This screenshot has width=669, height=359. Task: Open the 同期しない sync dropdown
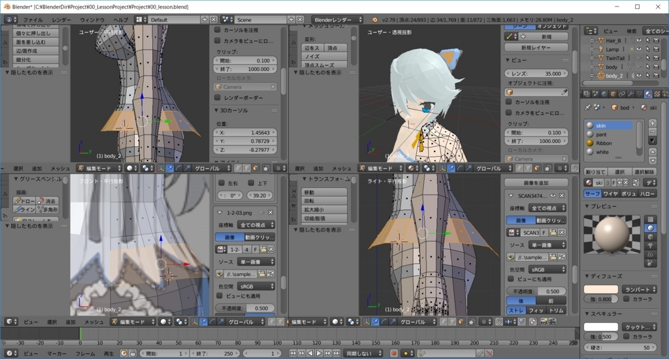[x=363, y=354]
